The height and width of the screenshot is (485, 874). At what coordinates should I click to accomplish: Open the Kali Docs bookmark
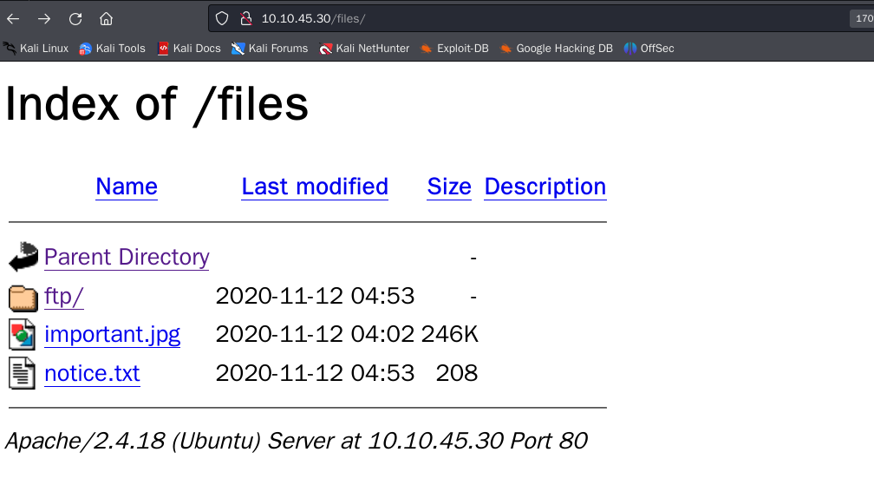coord(189,49)
